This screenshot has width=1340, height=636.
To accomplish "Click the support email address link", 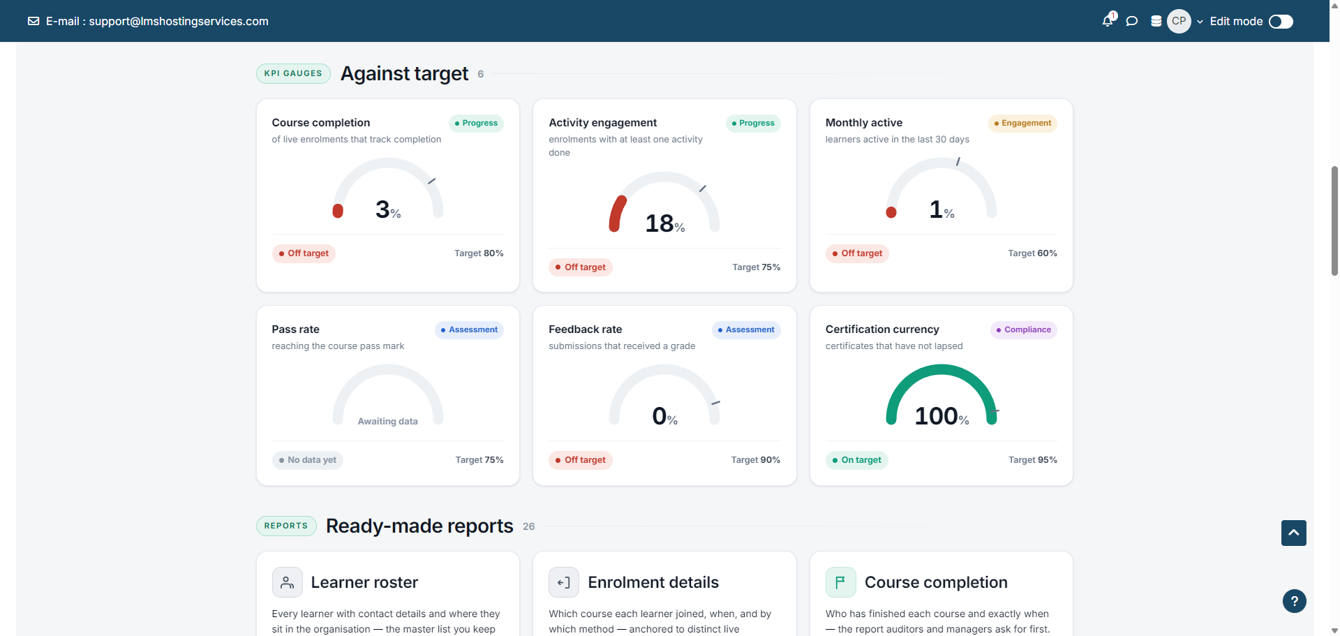I will 179,21.
